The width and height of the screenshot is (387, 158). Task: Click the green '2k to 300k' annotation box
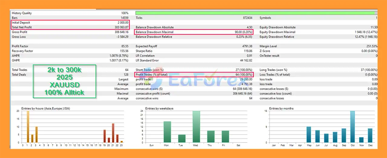[x=64, y=81]
